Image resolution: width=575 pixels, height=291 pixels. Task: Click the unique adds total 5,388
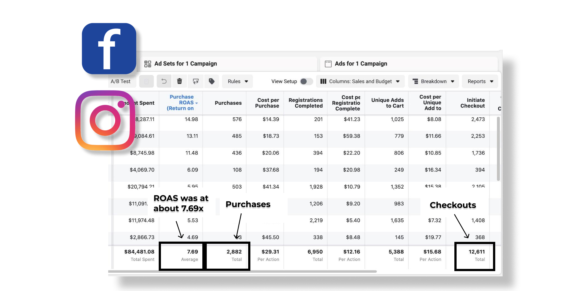pos(396,252)
